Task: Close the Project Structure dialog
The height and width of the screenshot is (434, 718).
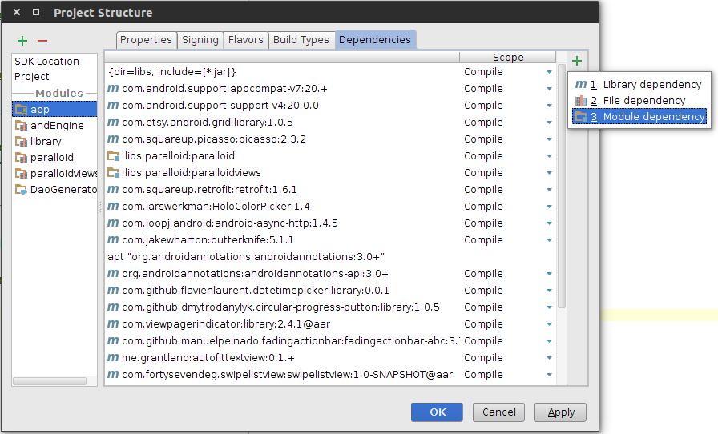Action: point(17,12)
